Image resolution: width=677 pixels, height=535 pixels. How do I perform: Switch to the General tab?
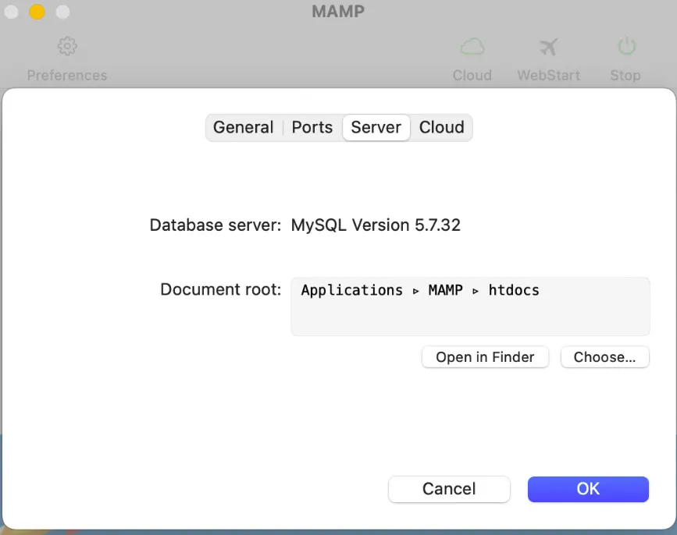tap(243, 127)
